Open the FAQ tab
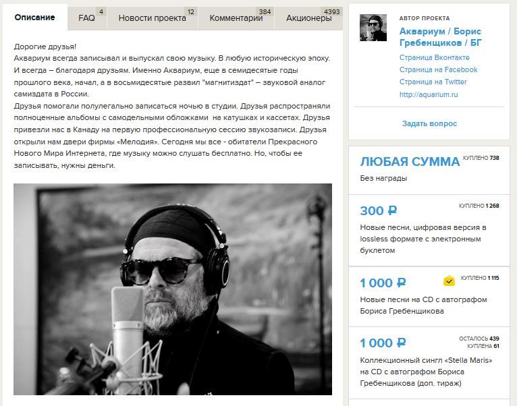Viewport: 517px width, 406px height. (x=86, y=18)
